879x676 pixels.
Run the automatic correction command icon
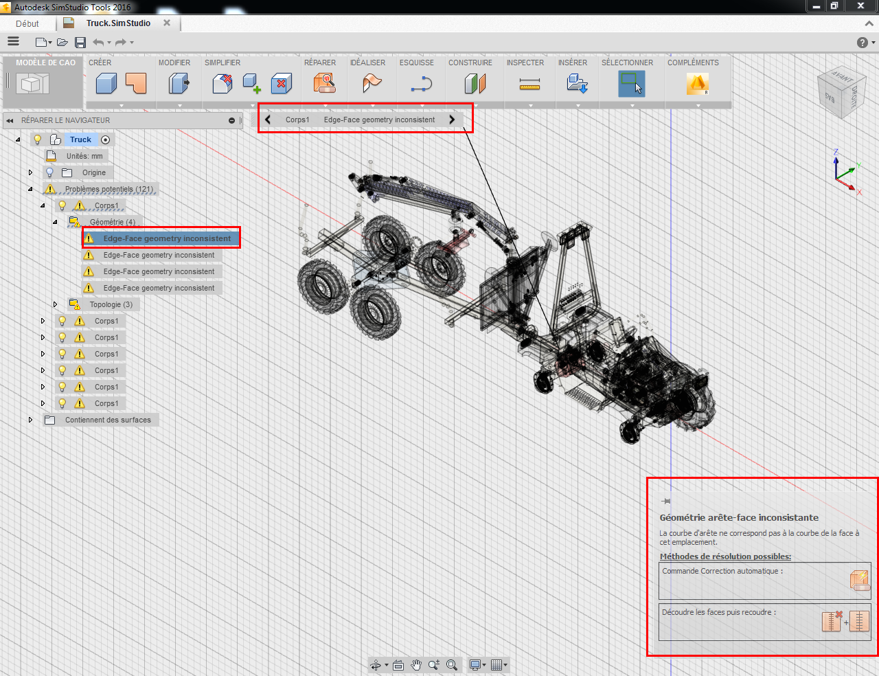tap(859, 581)
